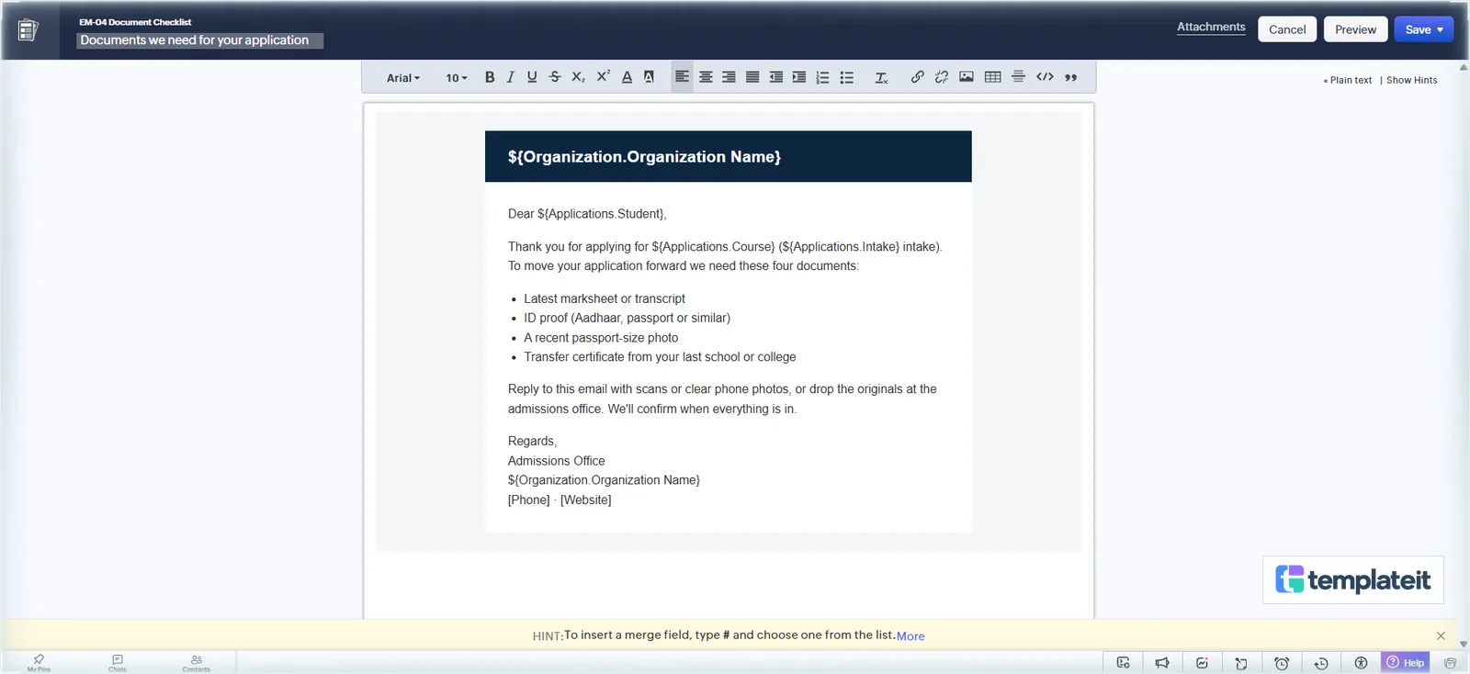Decrease indent of the paragraph
The width and height of the screenshot is (1470, 674).
776,77
